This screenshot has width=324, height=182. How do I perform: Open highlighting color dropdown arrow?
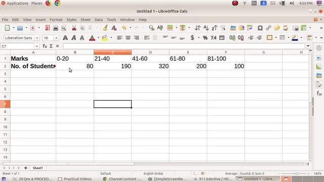[x=111, y=38]
